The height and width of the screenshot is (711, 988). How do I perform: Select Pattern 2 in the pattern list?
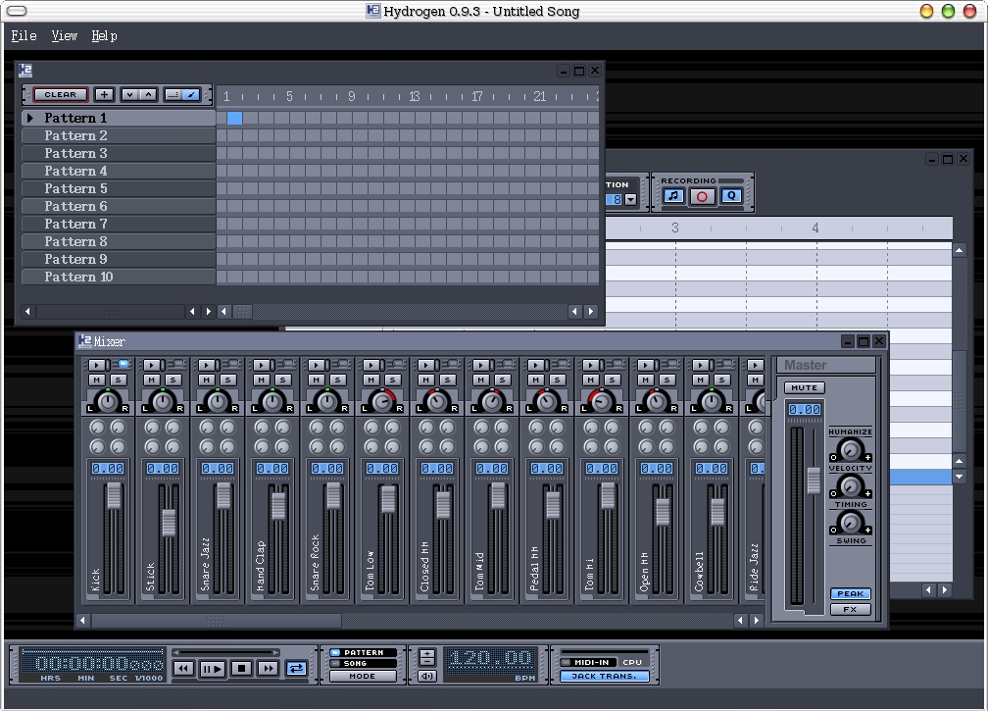120,135
